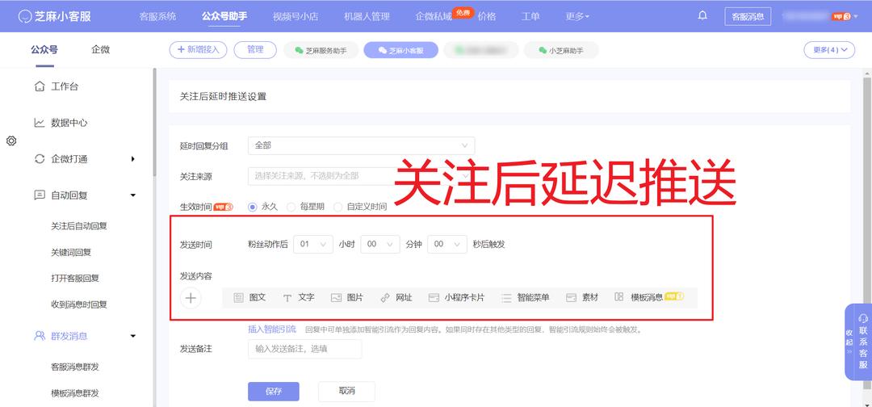
Task: Click the 收起 collapse tab
Action: [849, 342]
